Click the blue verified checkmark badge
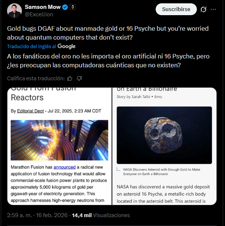 point(64,7)
